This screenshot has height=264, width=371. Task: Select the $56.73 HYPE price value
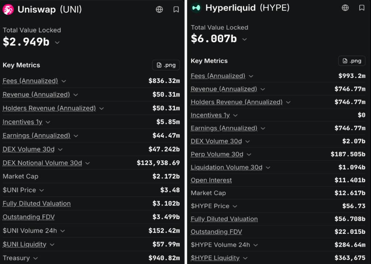tap(354, 206)
